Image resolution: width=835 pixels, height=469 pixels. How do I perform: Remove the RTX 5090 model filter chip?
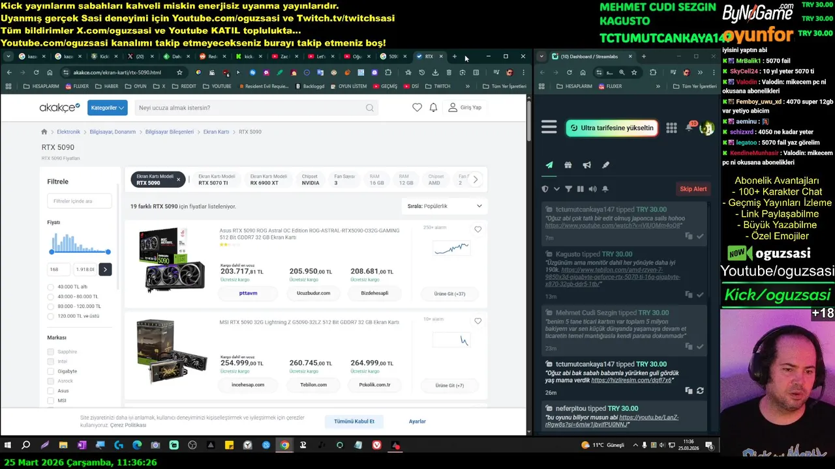click(x=178, y=180)
